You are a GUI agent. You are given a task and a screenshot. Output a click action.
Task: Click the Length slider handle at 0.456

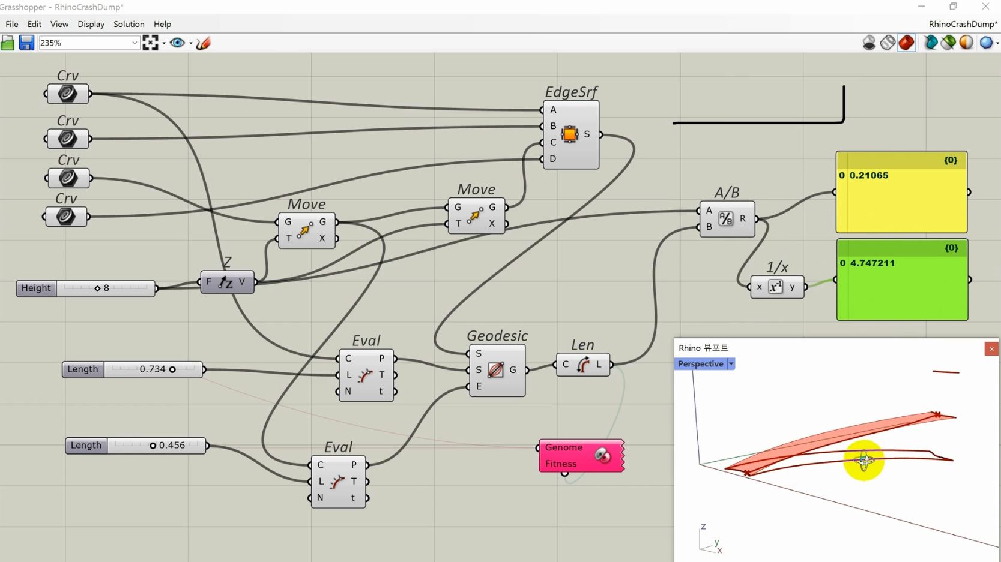point(153,446)
